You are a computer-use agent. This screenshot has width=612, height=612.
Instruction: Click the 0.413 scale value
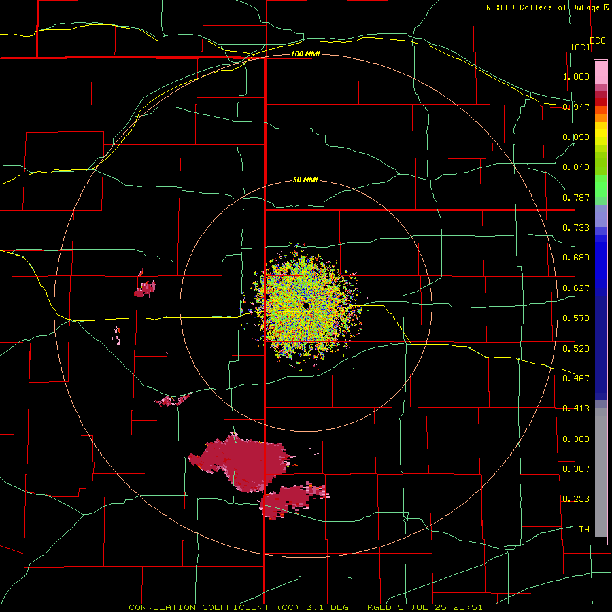pos(576,409)
